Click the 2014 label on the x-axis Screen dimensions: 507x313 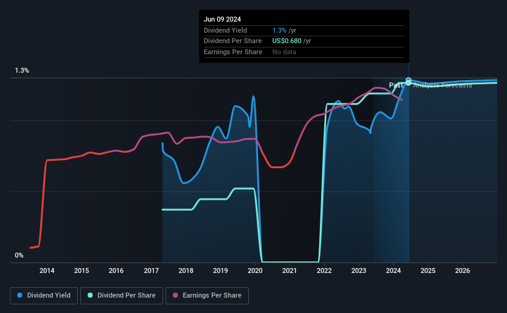click(x=47, y=270)
